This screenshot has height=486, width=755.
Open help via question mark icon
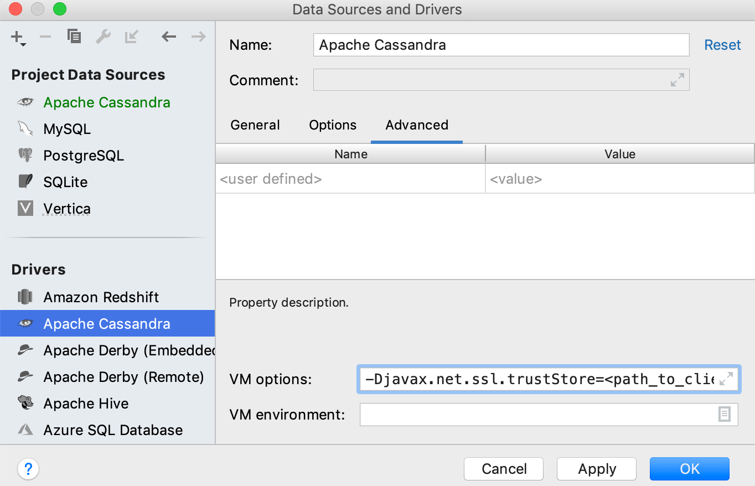(x=28, y=469)
